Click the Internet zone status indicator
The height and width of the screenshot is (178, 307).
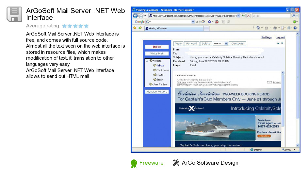[x=256, y=150]
